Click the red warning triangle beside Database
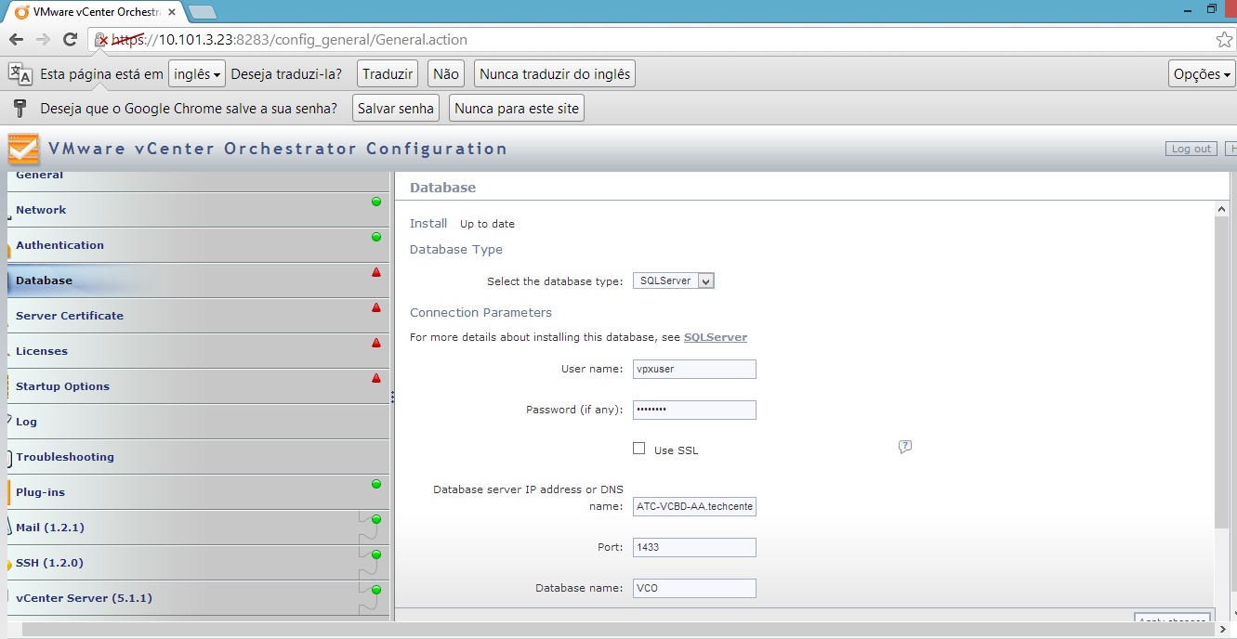The width and height of the screenshot is (1237, 639). pos(376,272)
